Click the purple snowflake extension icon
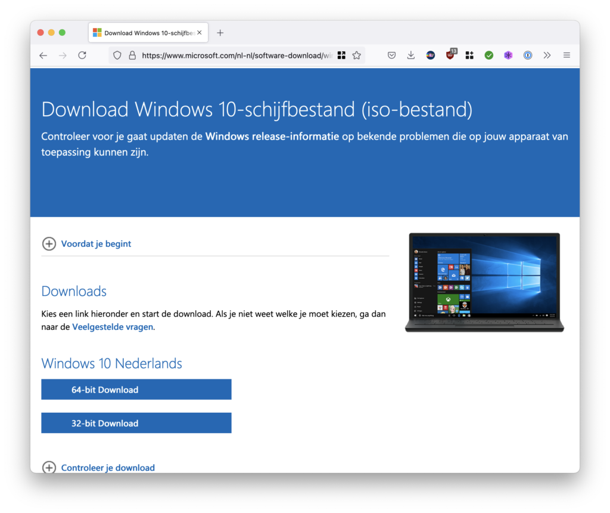Image resolution: width=610 pixels, height=513 pixels. pyautogui.click(x=508, y=55)
